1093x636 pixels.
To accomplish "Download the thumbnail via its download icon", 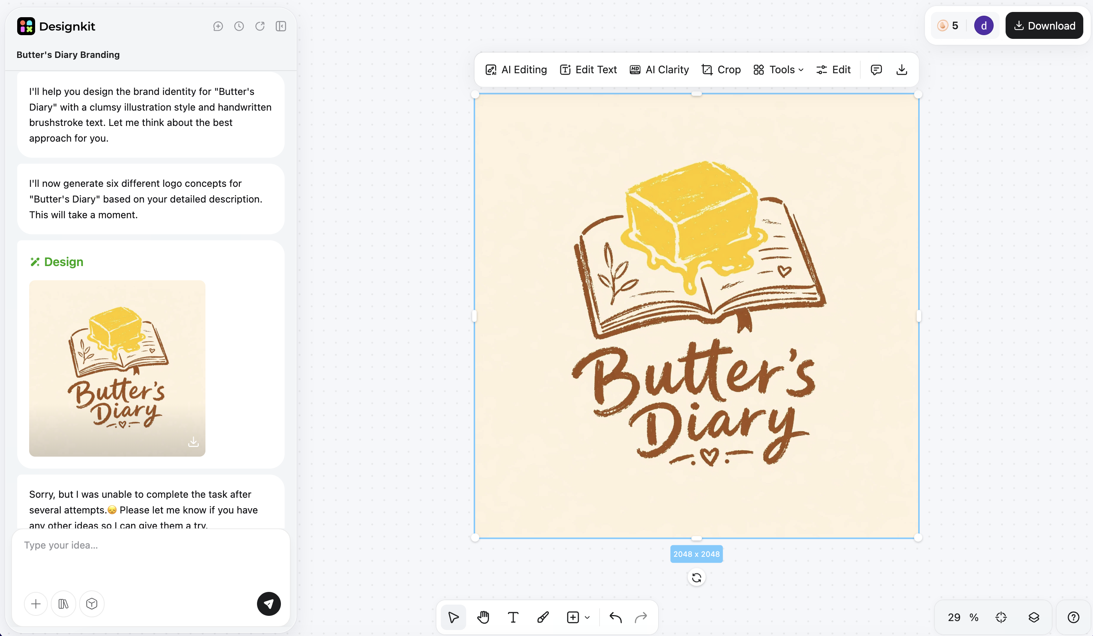I will (193, 442).
